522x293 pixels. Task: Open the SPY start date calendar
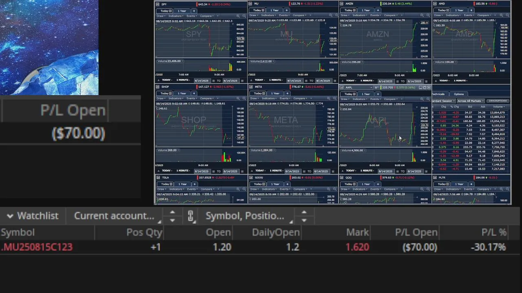tap(213, 81)
